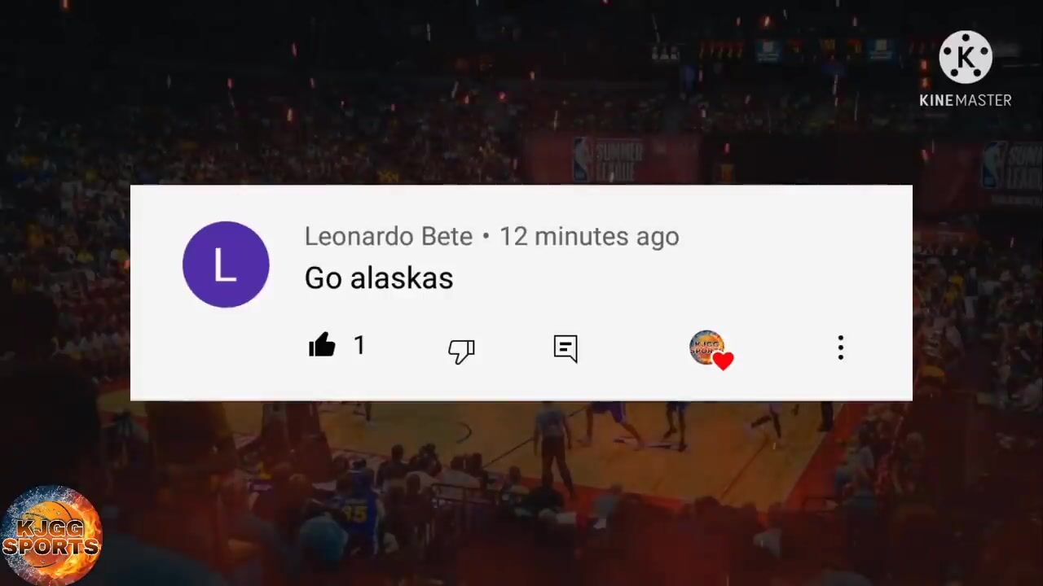Image resolution: width=1043 pixels, height=586 pixels.
Task: Click the like count number 1
Action: coord(359,346)
